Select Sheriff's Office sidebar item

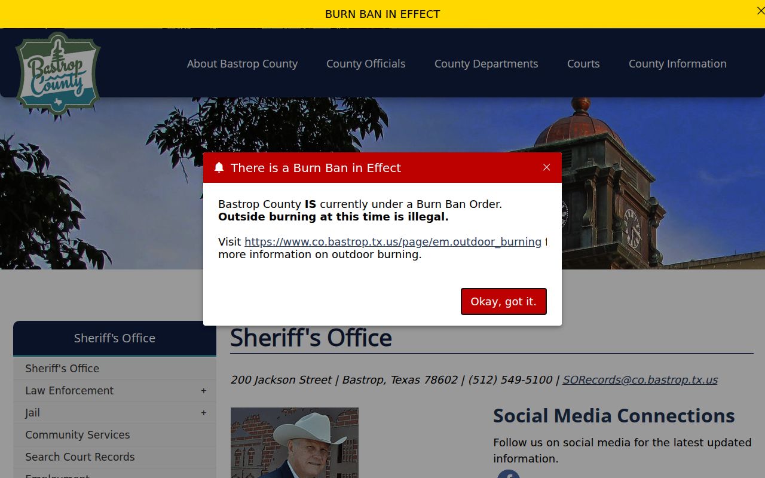click(115, 369)
